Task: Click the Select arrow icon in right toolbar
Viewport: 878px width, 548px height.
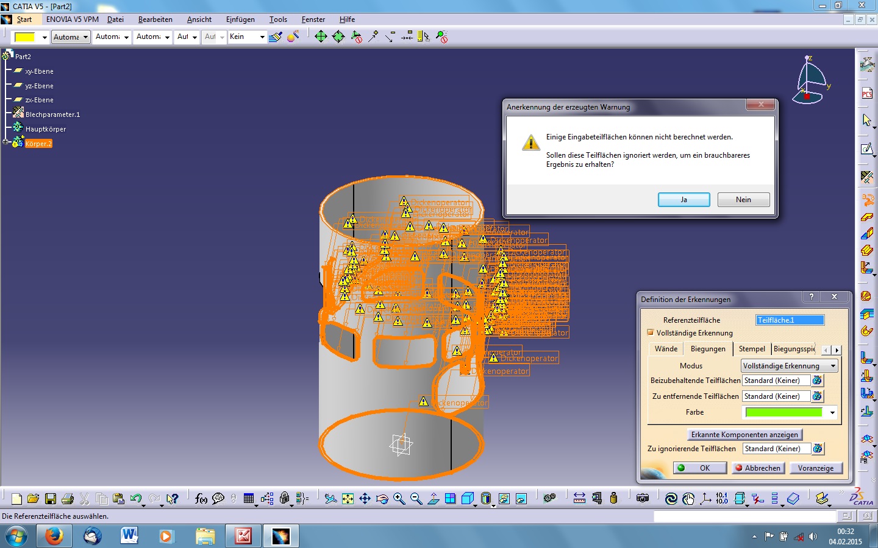Action: (867, 120)
